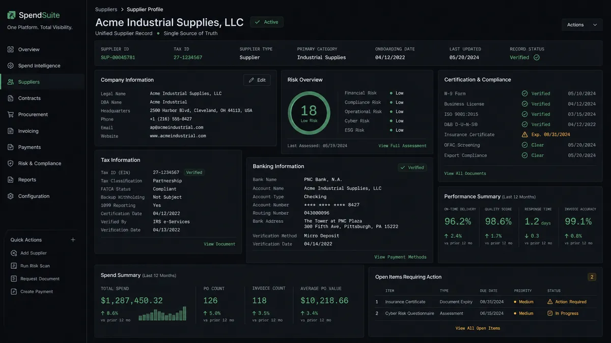Click the Record Status verified check icon

tap(537, 57)
